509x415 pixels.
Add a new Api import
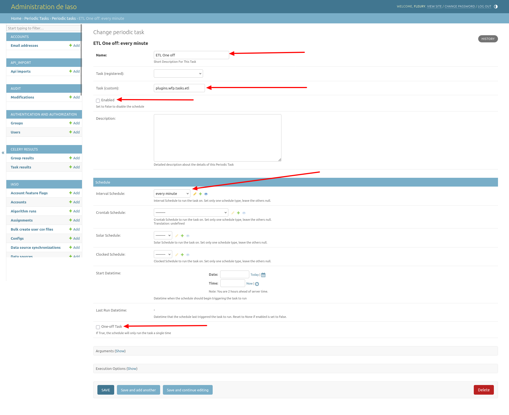pos(74,71)
